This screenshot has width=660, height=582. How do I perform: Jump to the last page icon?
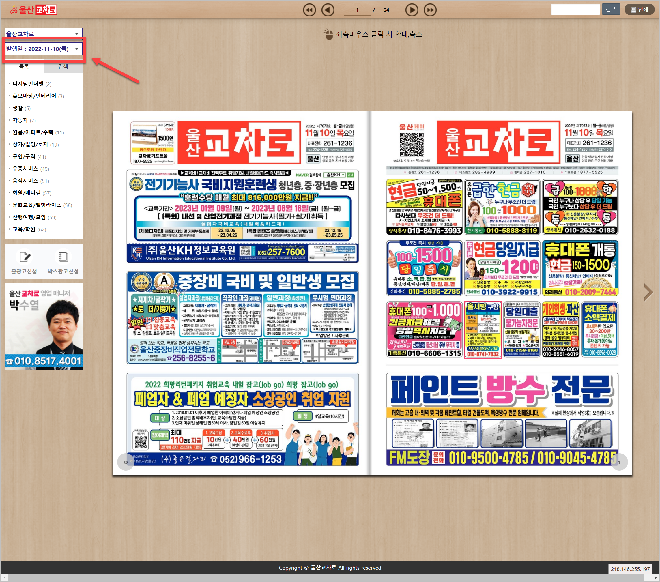coord(430,10)
